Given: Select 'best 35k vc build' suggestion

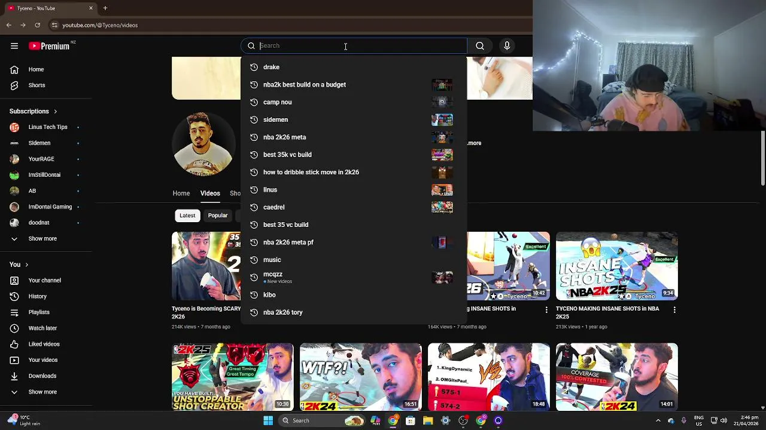Looking at the screenshot, I should pyautogui.click(x=354, y=155).
